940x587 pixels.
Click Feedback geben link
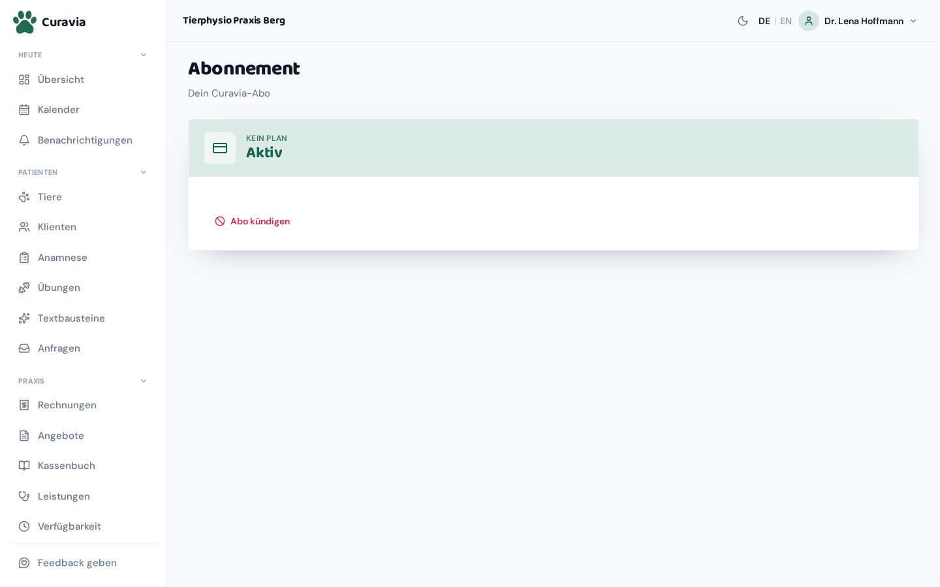(83, 563)
